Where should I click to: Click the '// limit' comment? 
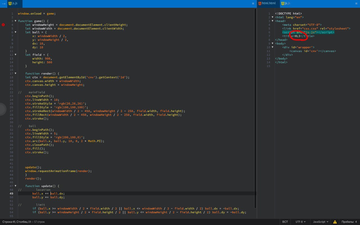[x=31, y=205]
